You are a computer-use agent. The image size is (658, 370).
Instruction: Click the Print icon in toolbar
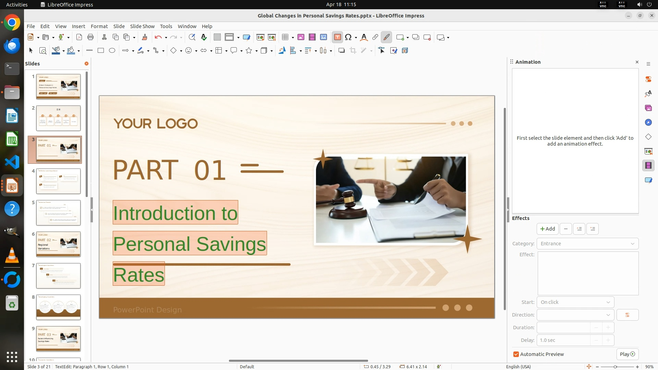tap(90, 37)
